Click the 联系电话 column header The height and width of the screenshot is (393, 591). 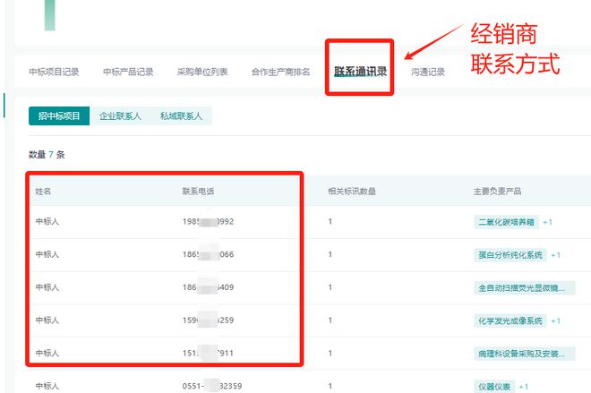click(198, 192)
